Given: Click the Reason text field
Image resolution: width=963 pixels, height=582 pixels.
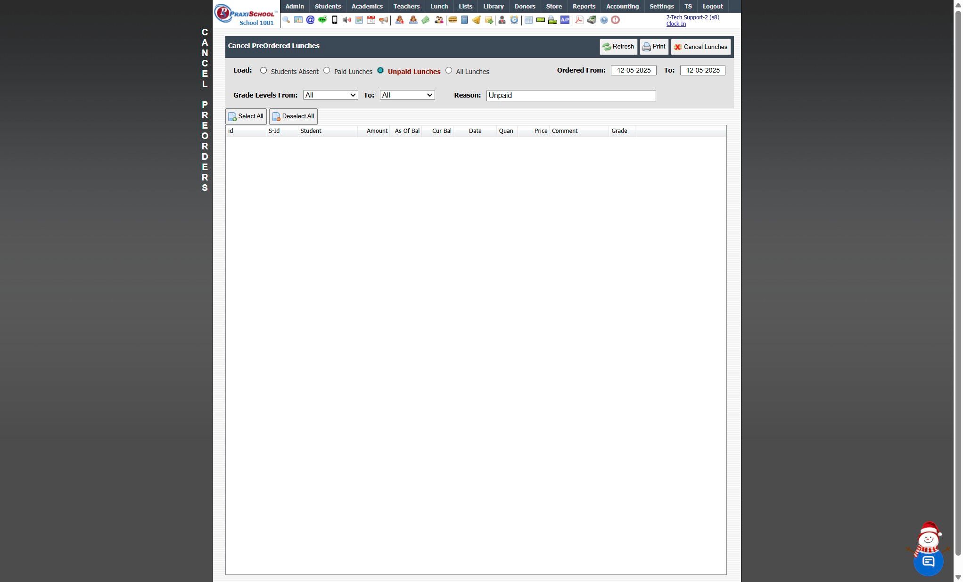Looking at the screenshot, I should [x=571, y=96].
